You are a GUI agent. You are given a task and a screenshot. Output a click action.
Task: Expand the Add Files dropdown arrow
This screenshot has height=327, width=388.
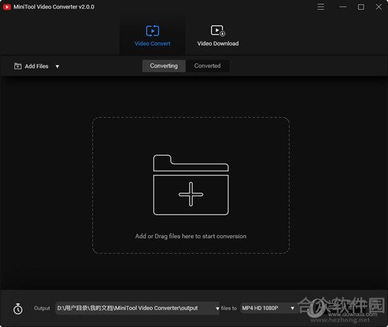[x=57, y=66]
